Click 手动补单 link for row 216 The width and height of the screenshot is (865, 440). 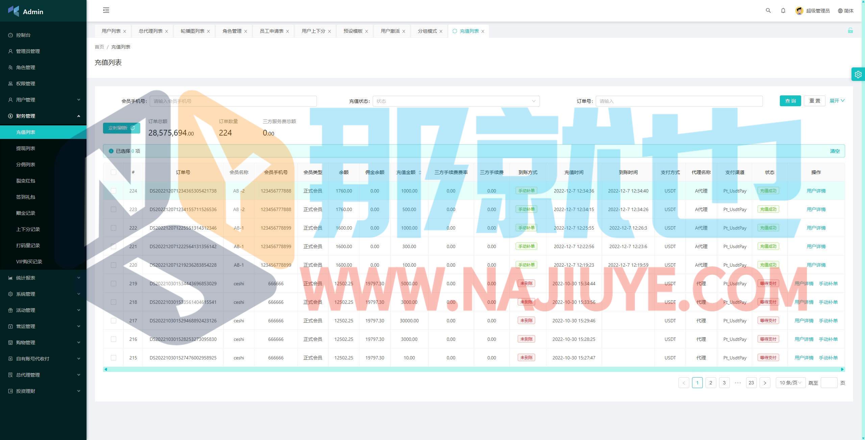tap(828, 339)
